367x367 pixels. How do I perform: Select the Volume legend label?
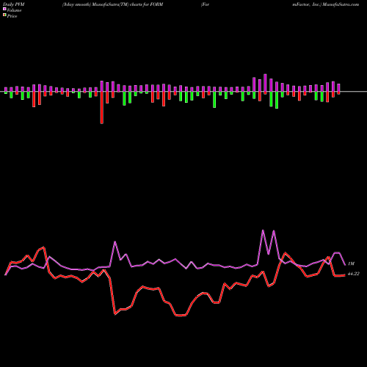[14, 10]
